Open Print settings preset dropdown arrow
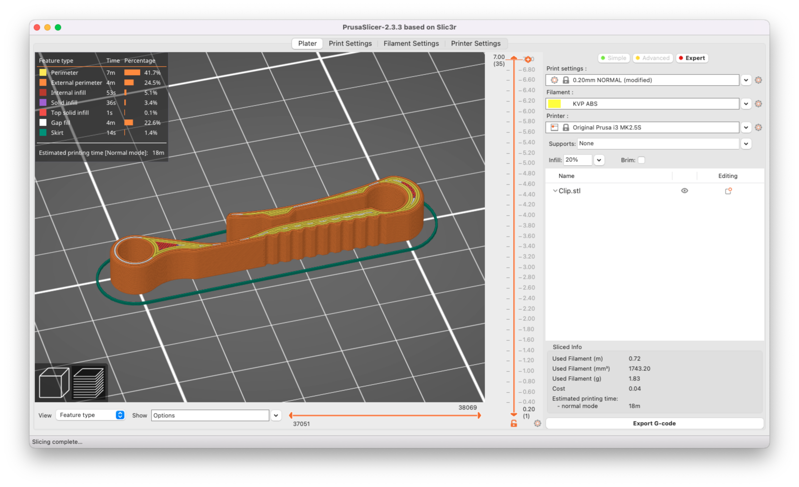 click(746, 80)
